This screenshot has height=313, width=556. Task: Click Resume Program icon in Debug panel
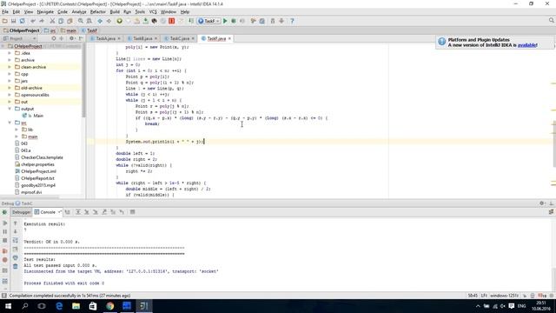tap(5, 223)
